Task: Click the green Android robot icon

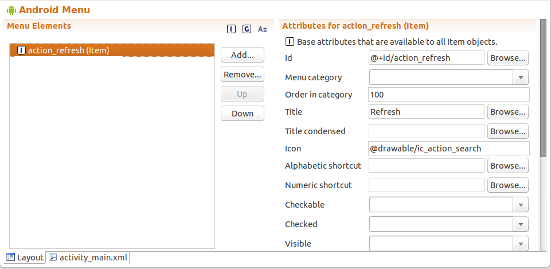Action: [x=11, y=10]
